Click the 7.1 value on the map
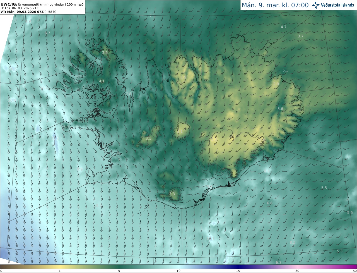The image size is (357, 273). (152, 16)
